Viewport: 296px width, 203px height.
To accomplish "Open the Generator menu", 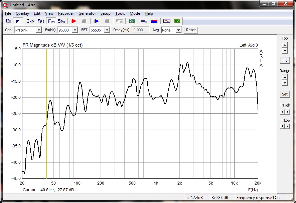I will (x=87, y=13).
